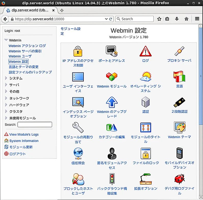Viewport: 203px width, 200px height.
Task: Open 設定ファイルのバックアップ in sidebar
Action: tap(30, 72)
